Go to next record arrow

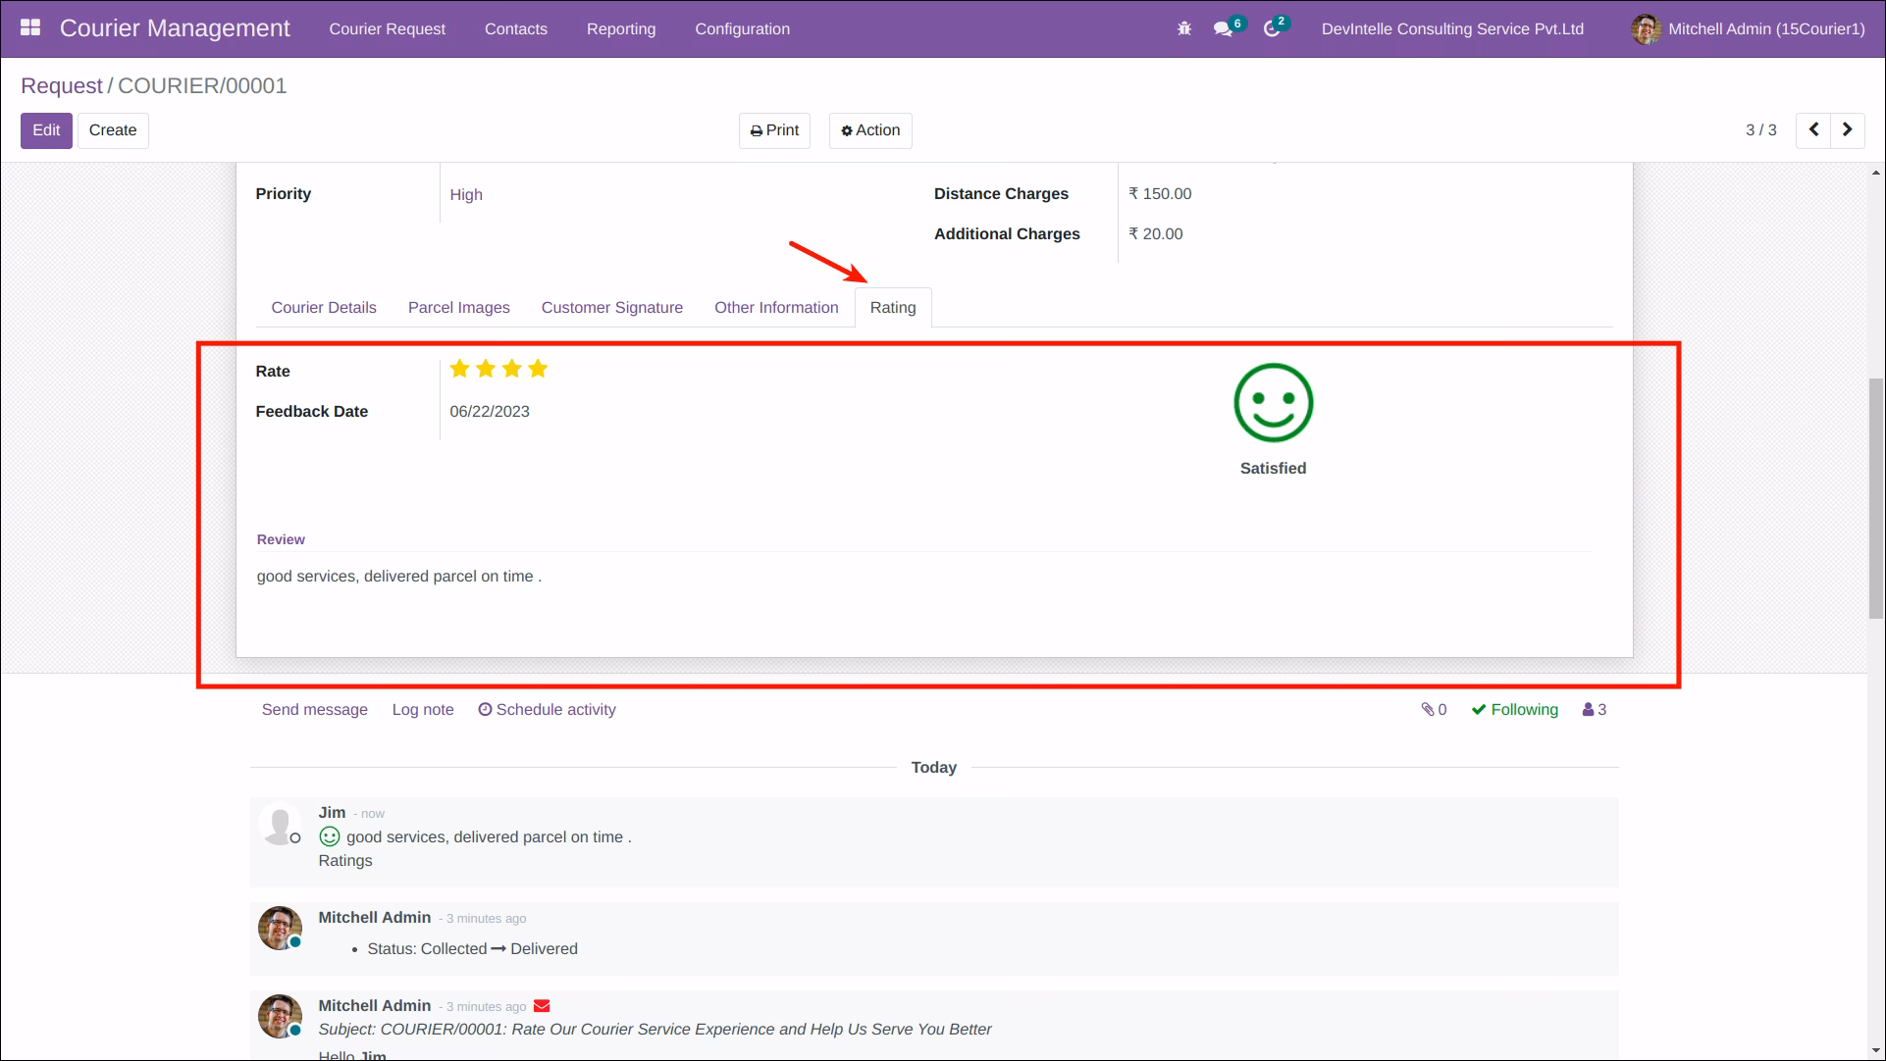tap(1848, 129)
